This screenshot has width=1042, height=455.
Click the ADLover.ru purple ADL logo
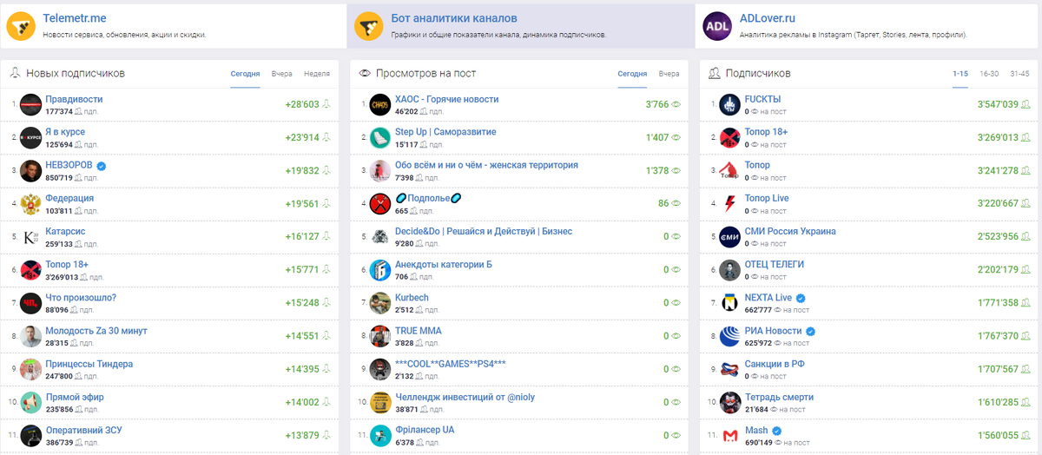(717, 27)
